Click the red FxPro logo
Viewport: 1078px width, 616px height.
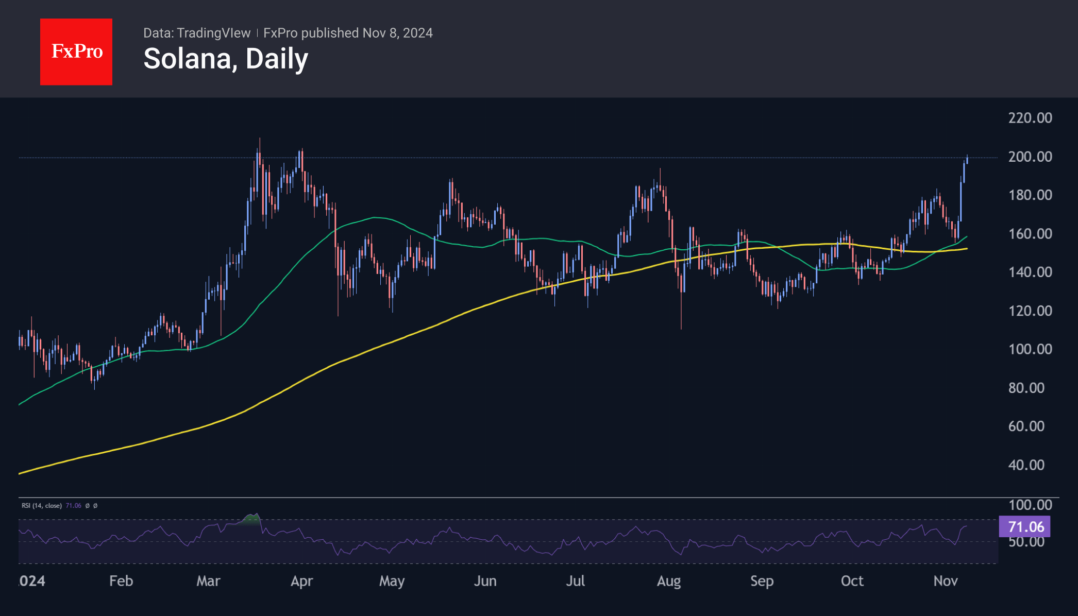tap(76, 52)
